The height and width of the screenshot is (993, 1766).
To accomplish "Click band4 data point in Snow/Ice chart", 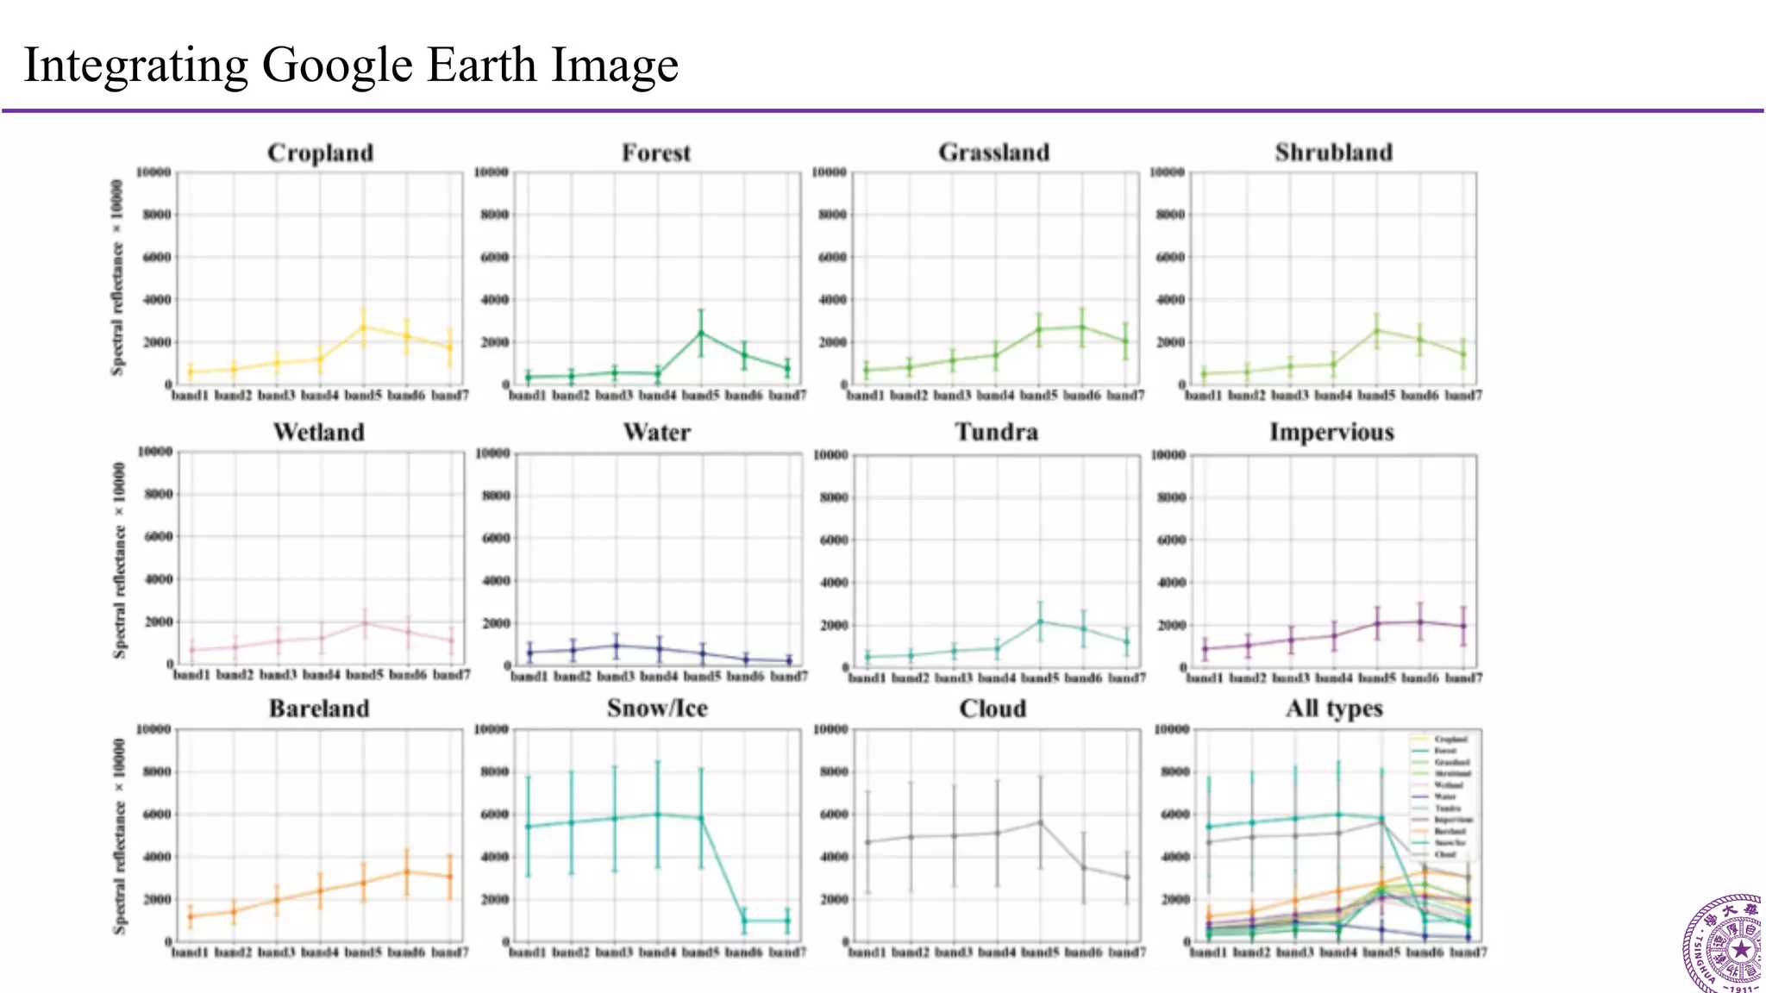I will 658,814.
